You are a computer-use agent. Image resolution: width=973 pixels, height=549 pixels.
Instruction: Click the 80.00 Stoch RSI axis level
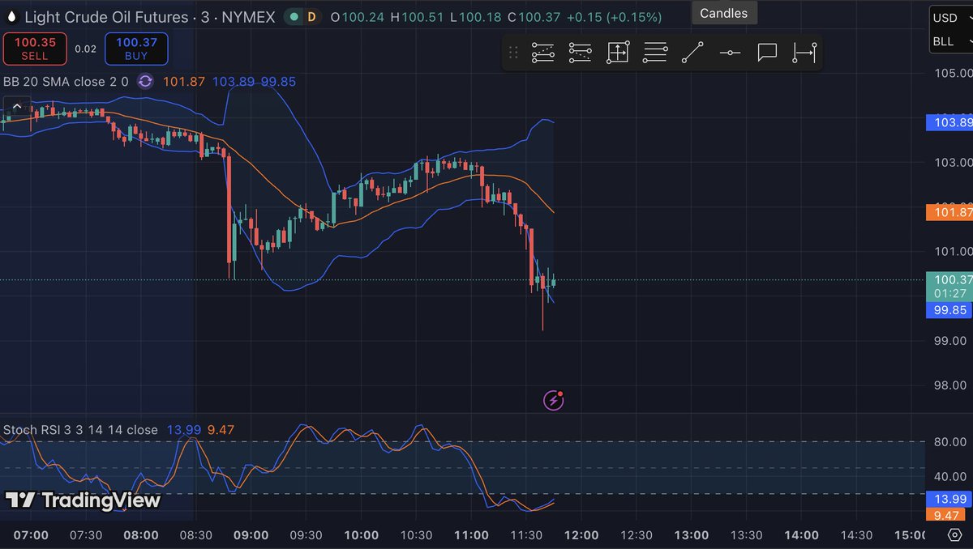[949, 442]
